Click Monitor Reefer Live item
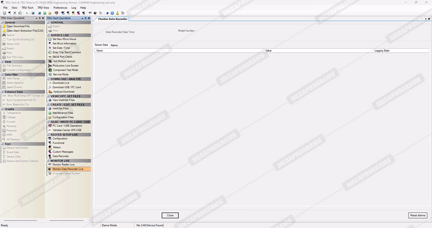Image resolution: width=432 pixels, height=228 pixels. [x=63, y=165]
